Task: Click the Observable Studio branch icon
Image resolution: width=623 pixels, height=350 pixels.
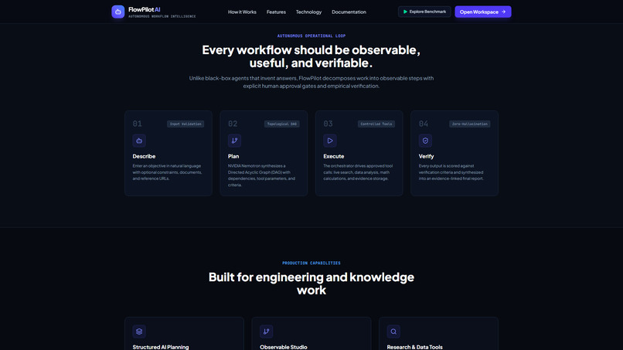Action: (x=266, y=331)
